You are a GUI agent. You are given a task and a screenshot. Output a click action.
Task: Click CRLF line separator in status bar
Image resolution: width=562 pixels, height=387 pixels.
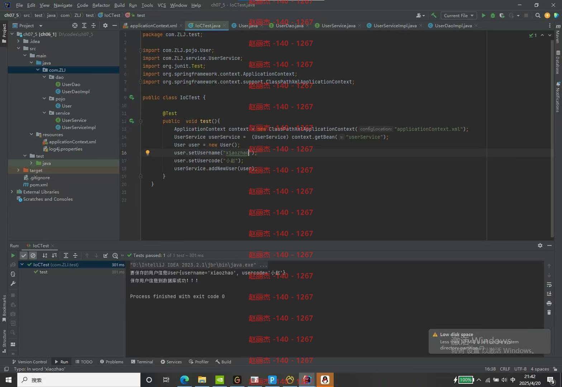(x=505, y=369)
